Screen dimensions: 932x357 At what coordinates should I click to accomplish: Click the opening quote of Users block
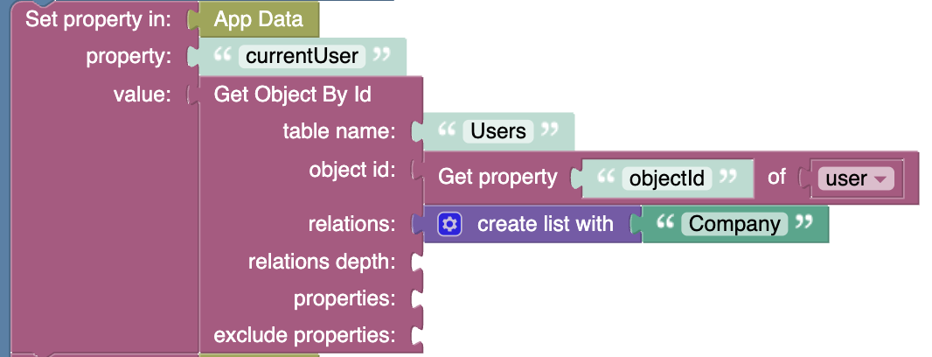coord(448,131)
